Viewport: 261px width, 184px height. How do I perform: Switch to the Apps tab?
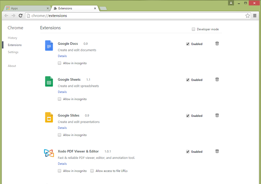click(x=27, y=8)
